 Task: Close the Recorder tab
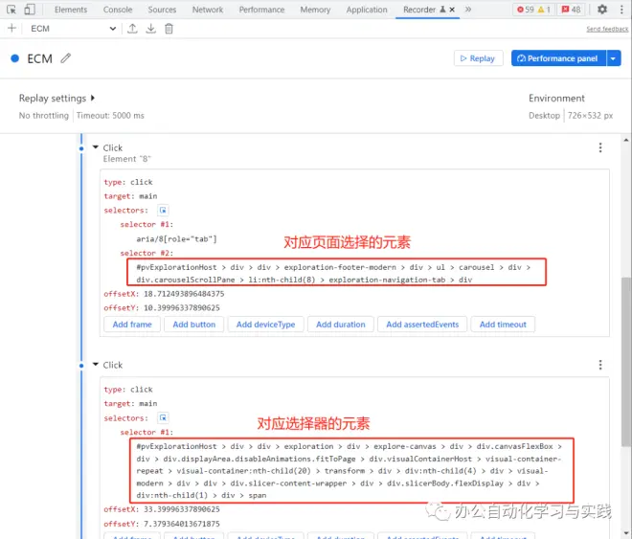click(x=452, y=10)
